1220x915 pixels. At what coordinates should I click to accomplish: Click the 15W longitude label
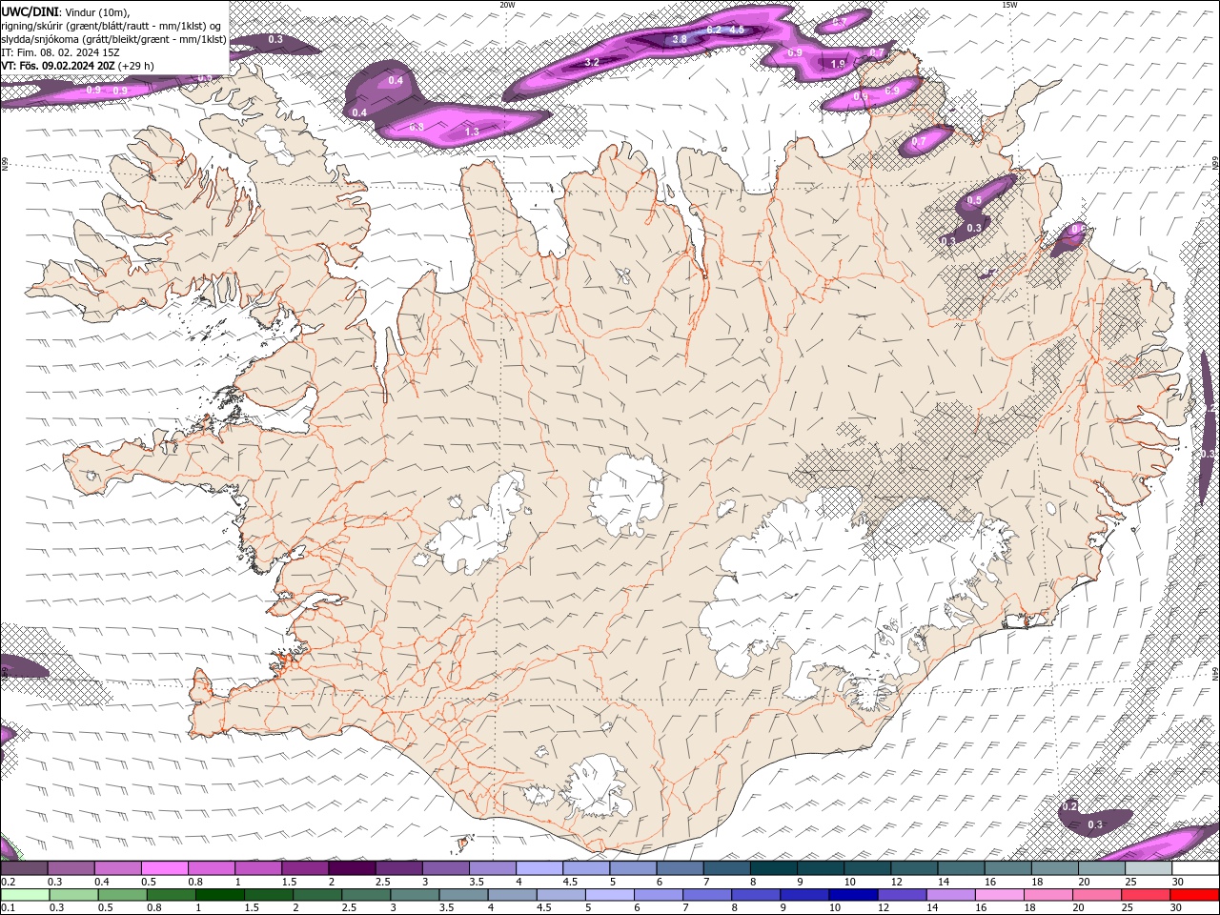pyautogui.click(x=1009, y=5)
